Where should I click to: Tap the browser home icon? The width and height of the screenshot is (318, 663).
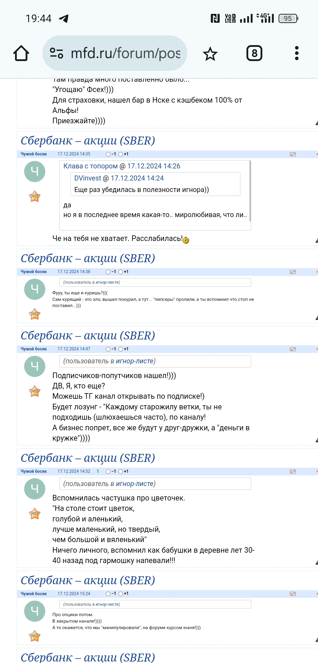click(x=21, y=53)
